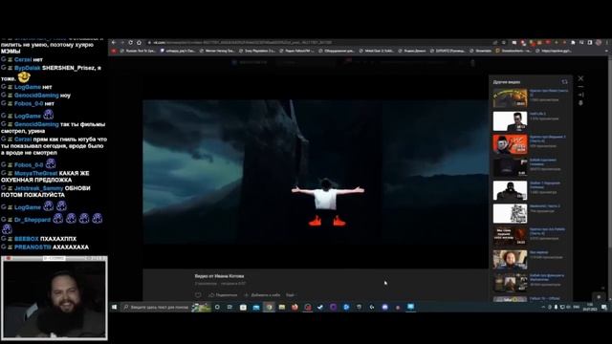Play the first dark landscape suggested video
612x344 pixels.
[x=510, y=97]
